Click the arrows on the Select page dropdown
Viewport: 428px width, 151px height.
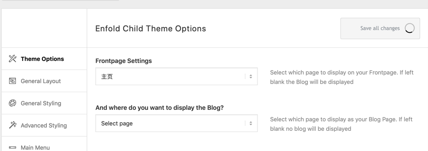[x=251, y=123]
